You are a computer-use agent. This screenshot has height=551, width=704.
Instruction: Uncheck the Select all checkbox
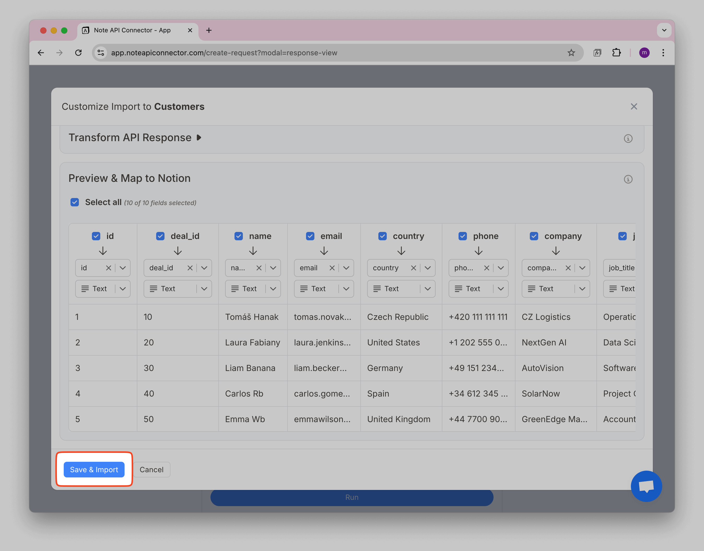pyautogui.click(x=75, y=202)
